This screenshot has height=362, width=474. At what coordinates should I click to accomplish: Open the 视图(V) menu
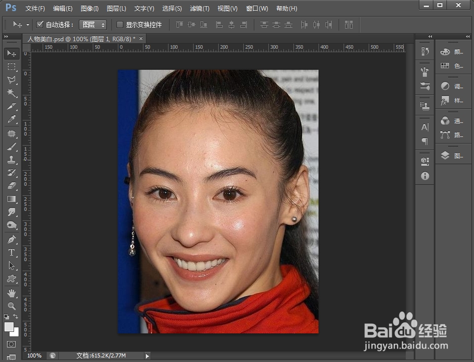[x=227, y=9]
